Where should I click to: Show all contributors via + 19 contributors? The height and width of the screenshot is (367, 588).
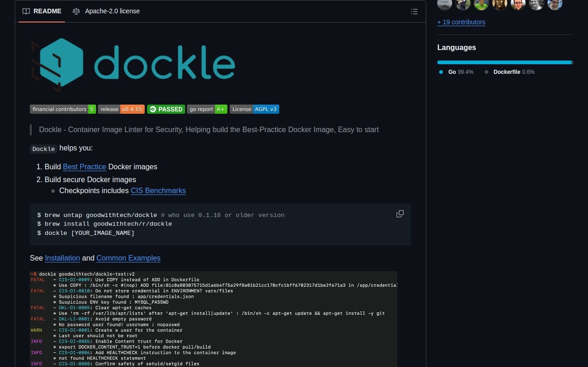tap(461, 22)
